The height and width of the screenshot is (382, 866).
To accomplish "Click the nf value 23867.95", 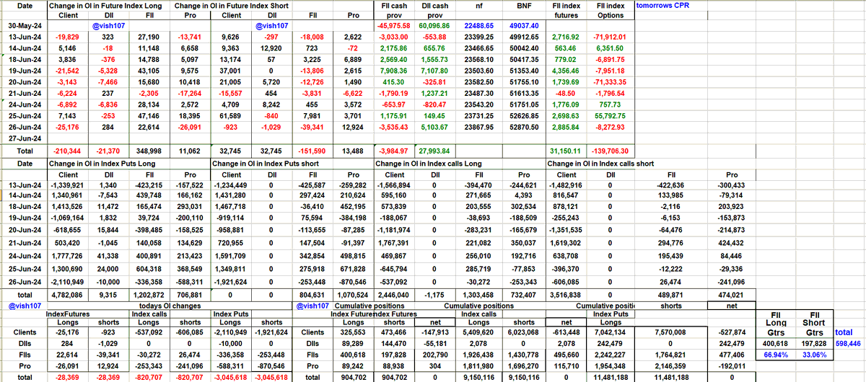I will [479, 126].
